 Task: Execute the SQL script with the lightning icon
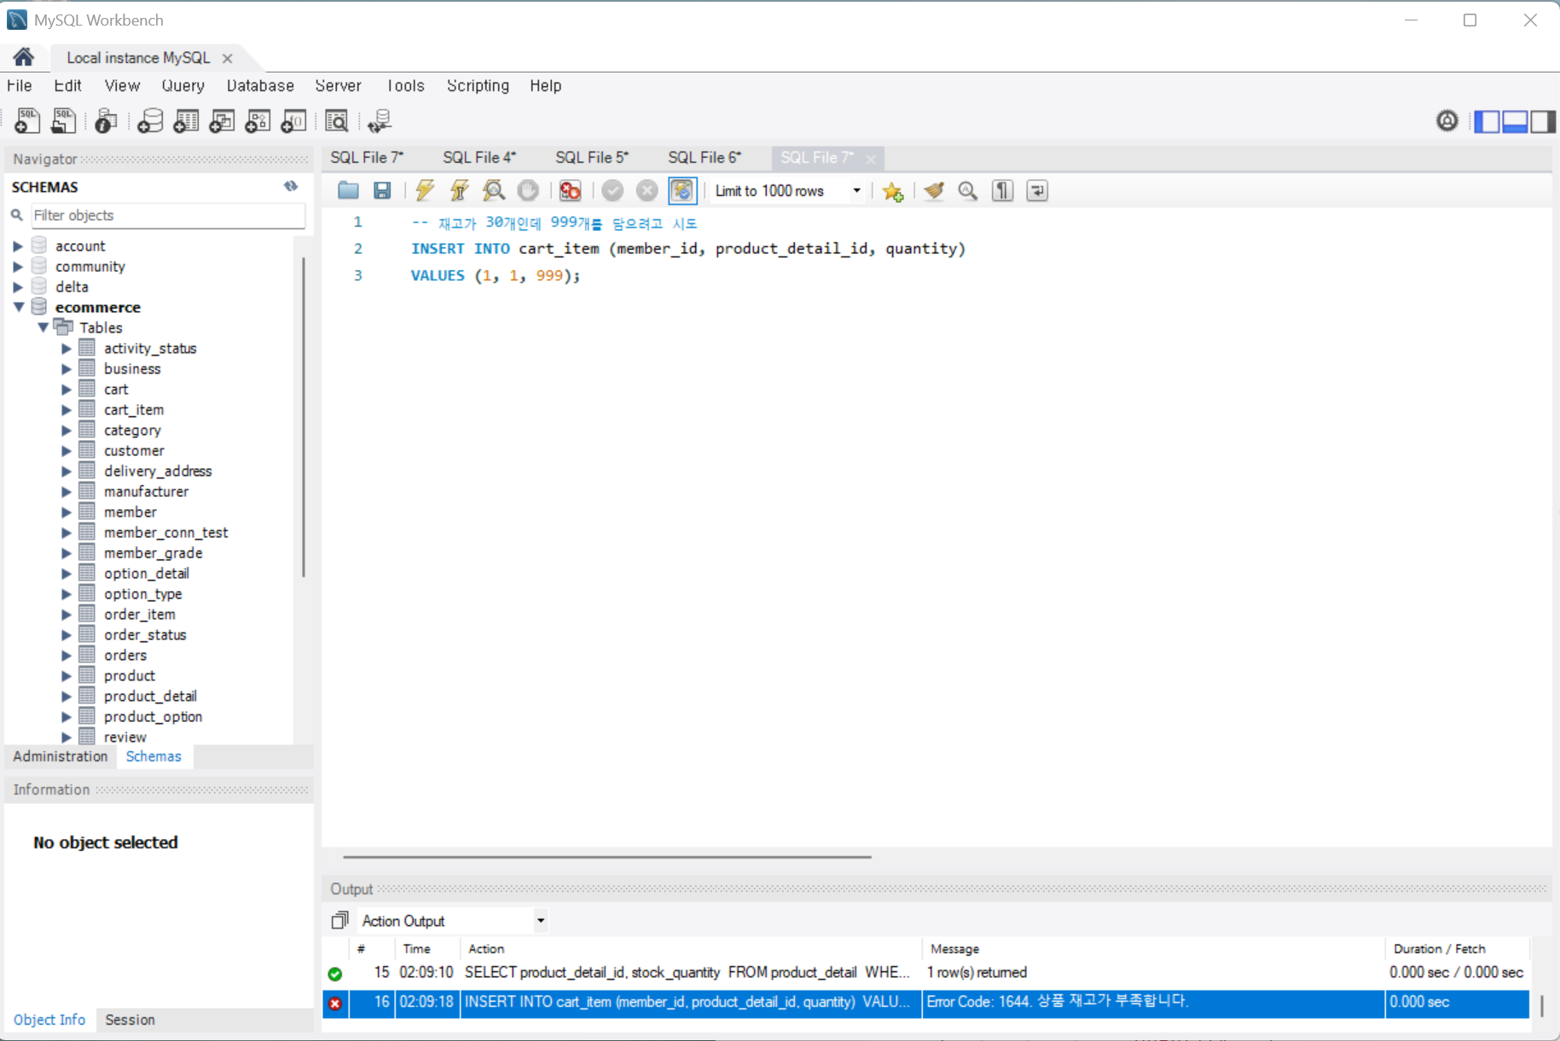[x=425, y=190]
